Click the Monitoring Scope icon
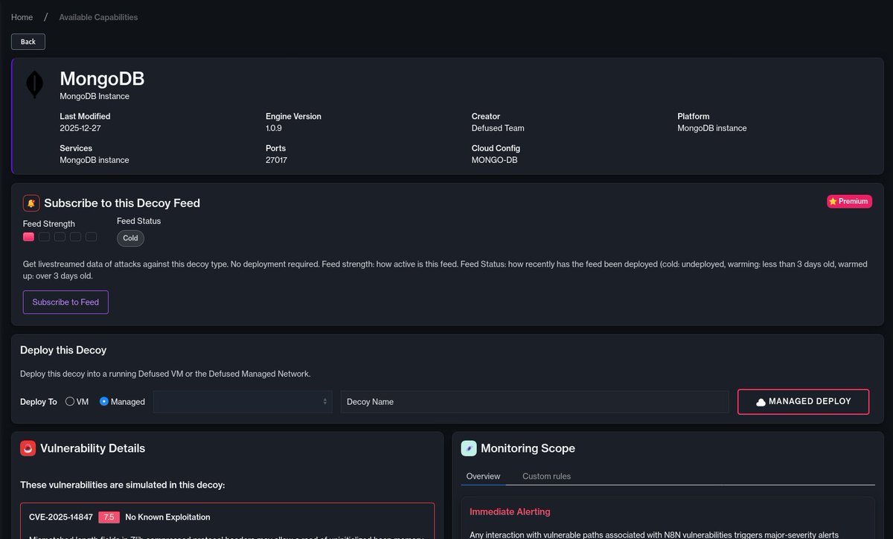The width and height of the screenshot is (893, 539). 469,448
